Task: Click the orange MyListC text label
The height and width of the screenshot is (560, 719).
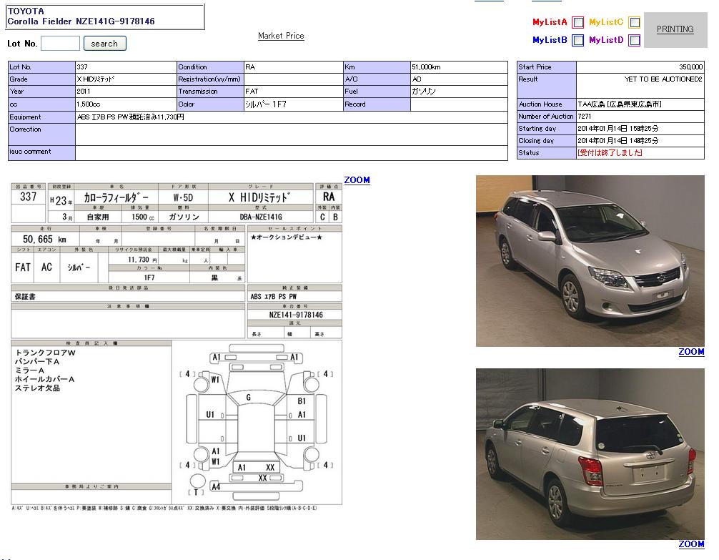Action: [606, 23]
